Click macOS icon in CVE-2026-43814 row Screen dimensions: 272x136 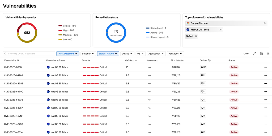[x=48, y=132]
